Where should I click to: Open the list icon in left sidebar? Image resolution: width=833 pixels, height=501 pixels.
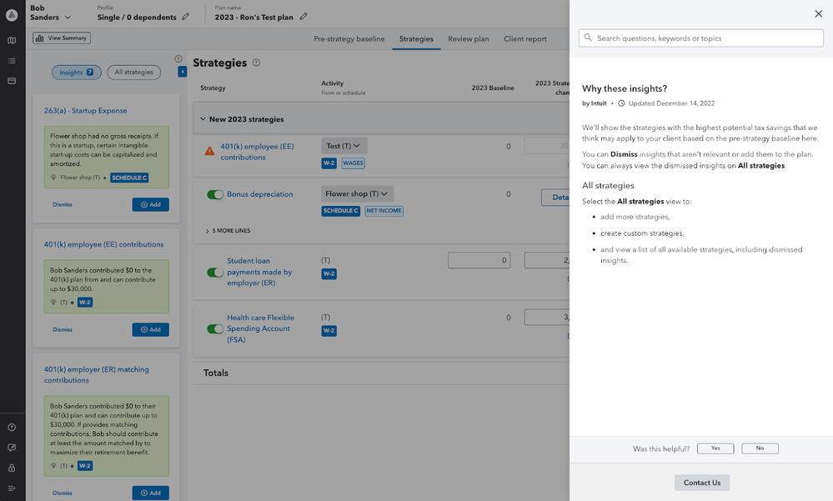tap(12, 61)
